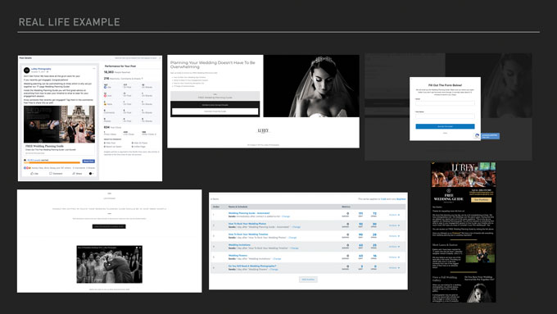
Task: Click the blue Boost Post button
Action: tap(88, 161)
